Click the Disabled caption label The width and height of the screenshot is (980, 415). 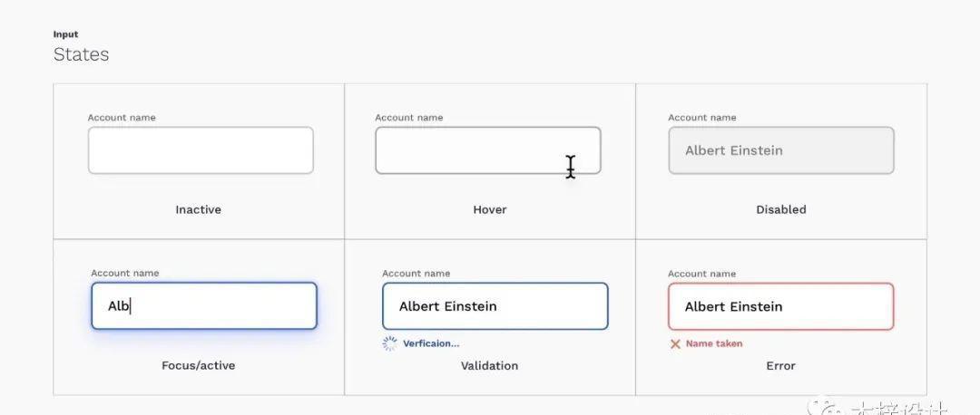coord(781,209)
